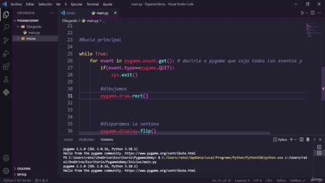Switch to the SALIDA panel tab

pos(68,140)
